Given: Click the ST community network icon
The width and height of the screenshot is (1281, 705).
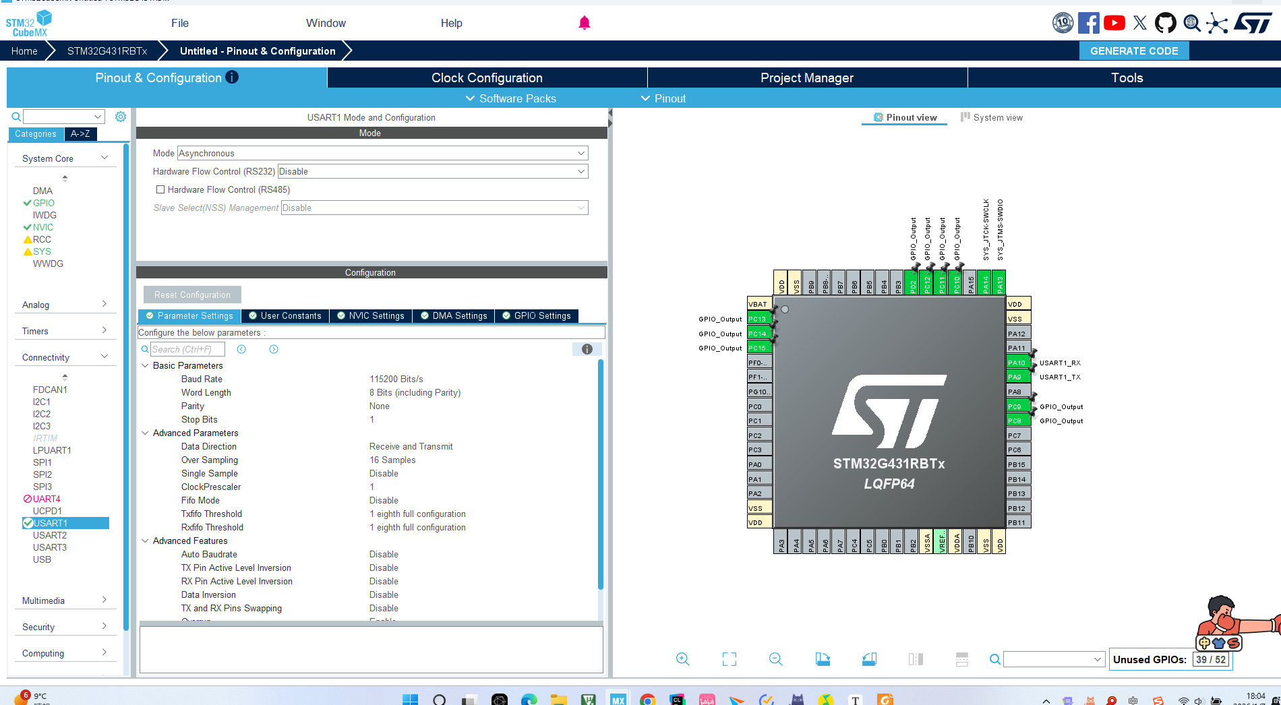Looking at the screenshot, I should point(1217,23).
